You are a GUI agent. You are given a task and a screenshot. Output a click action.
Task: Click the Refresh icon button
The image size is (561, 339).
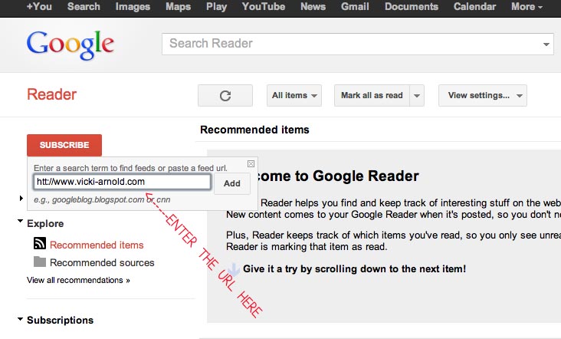tap(225, 96)
